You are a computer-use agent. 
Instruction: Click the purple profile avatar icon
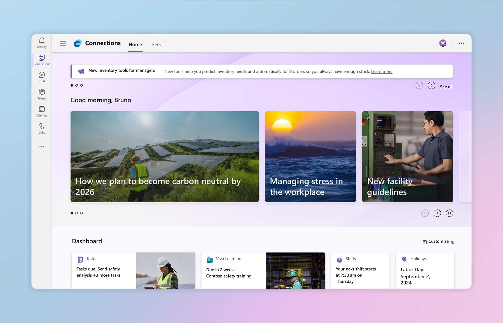pyautogui.click(x=443, y=43)
